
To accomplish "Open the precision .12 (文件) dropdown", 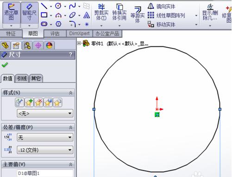I will click(x=45, y=150).
